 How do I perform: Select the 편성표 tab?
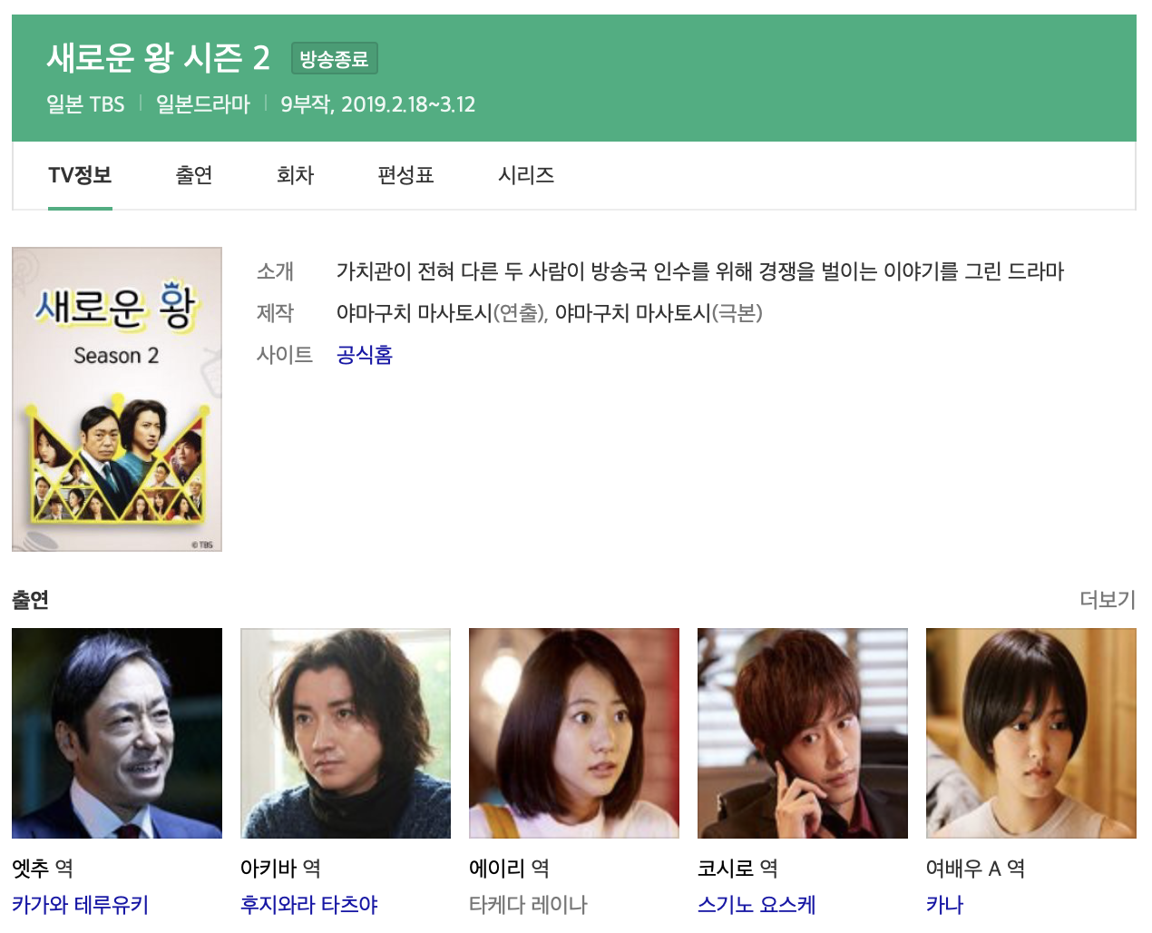point(405,175)
